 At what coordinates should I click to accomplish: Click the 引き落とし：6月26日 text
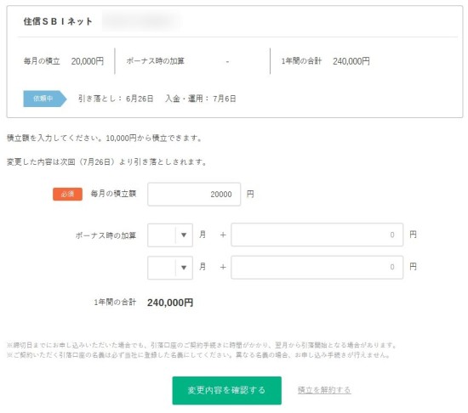[116, 99]
